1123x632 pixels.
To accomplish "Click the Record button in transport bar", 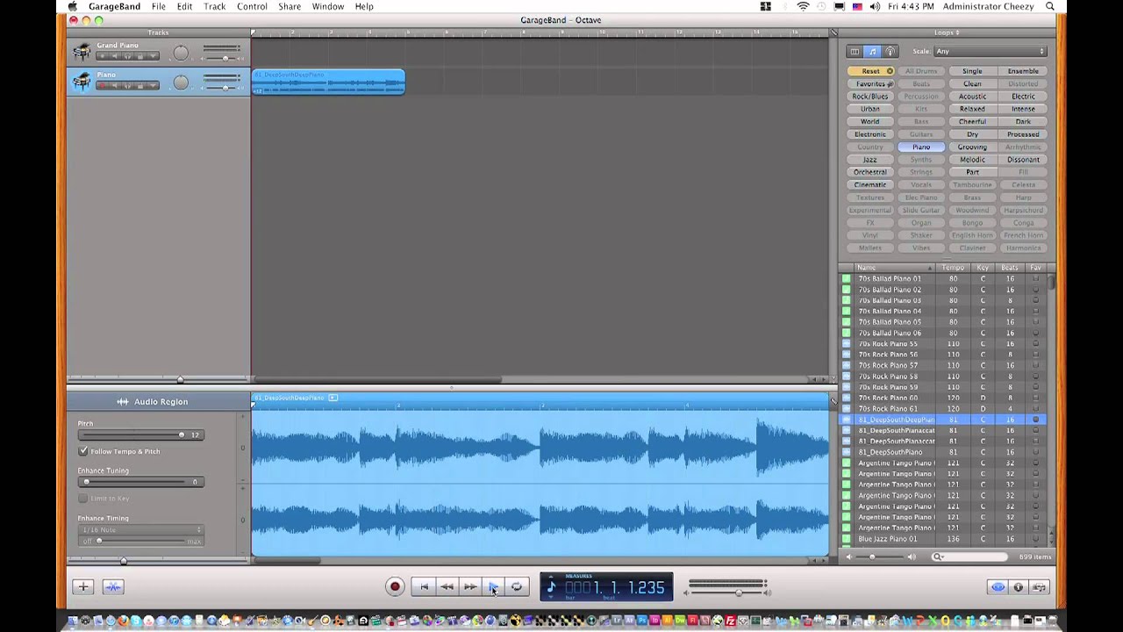I will tap(395, 587).
